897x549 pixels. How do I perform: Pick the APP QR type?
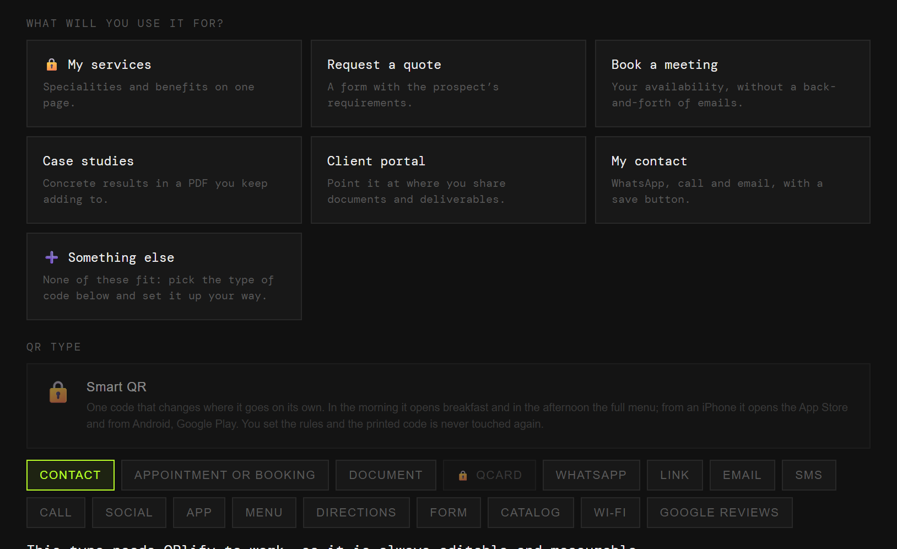pyautogui.click(x=199, y=513)
